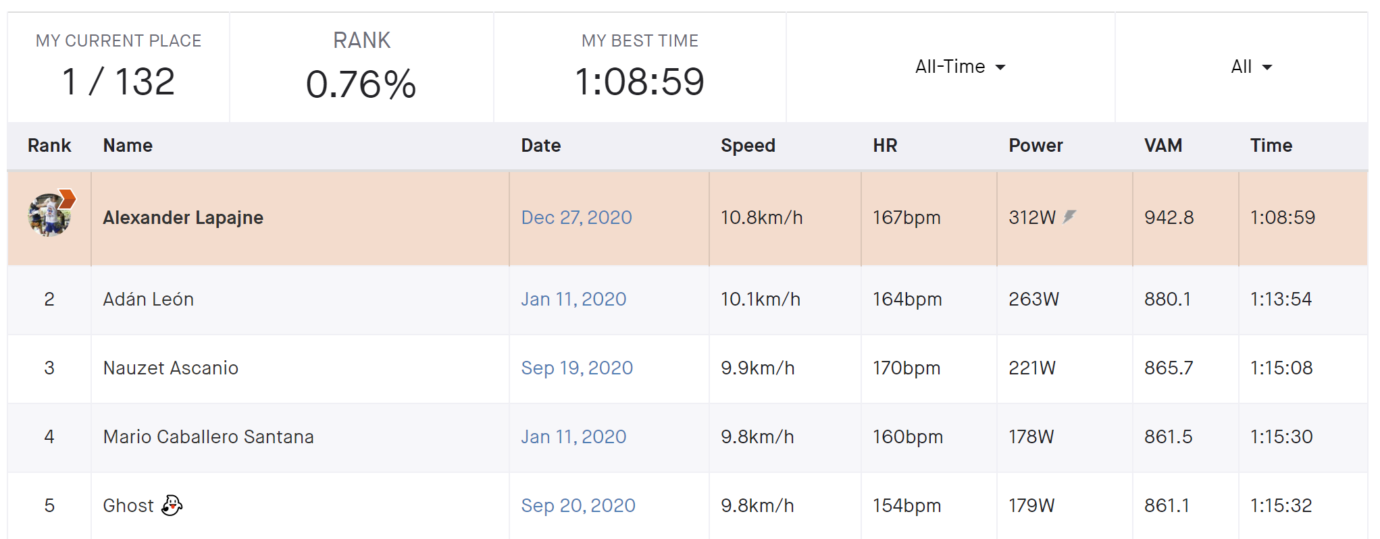Sort by the Power column header

[x=1036, y=145]
